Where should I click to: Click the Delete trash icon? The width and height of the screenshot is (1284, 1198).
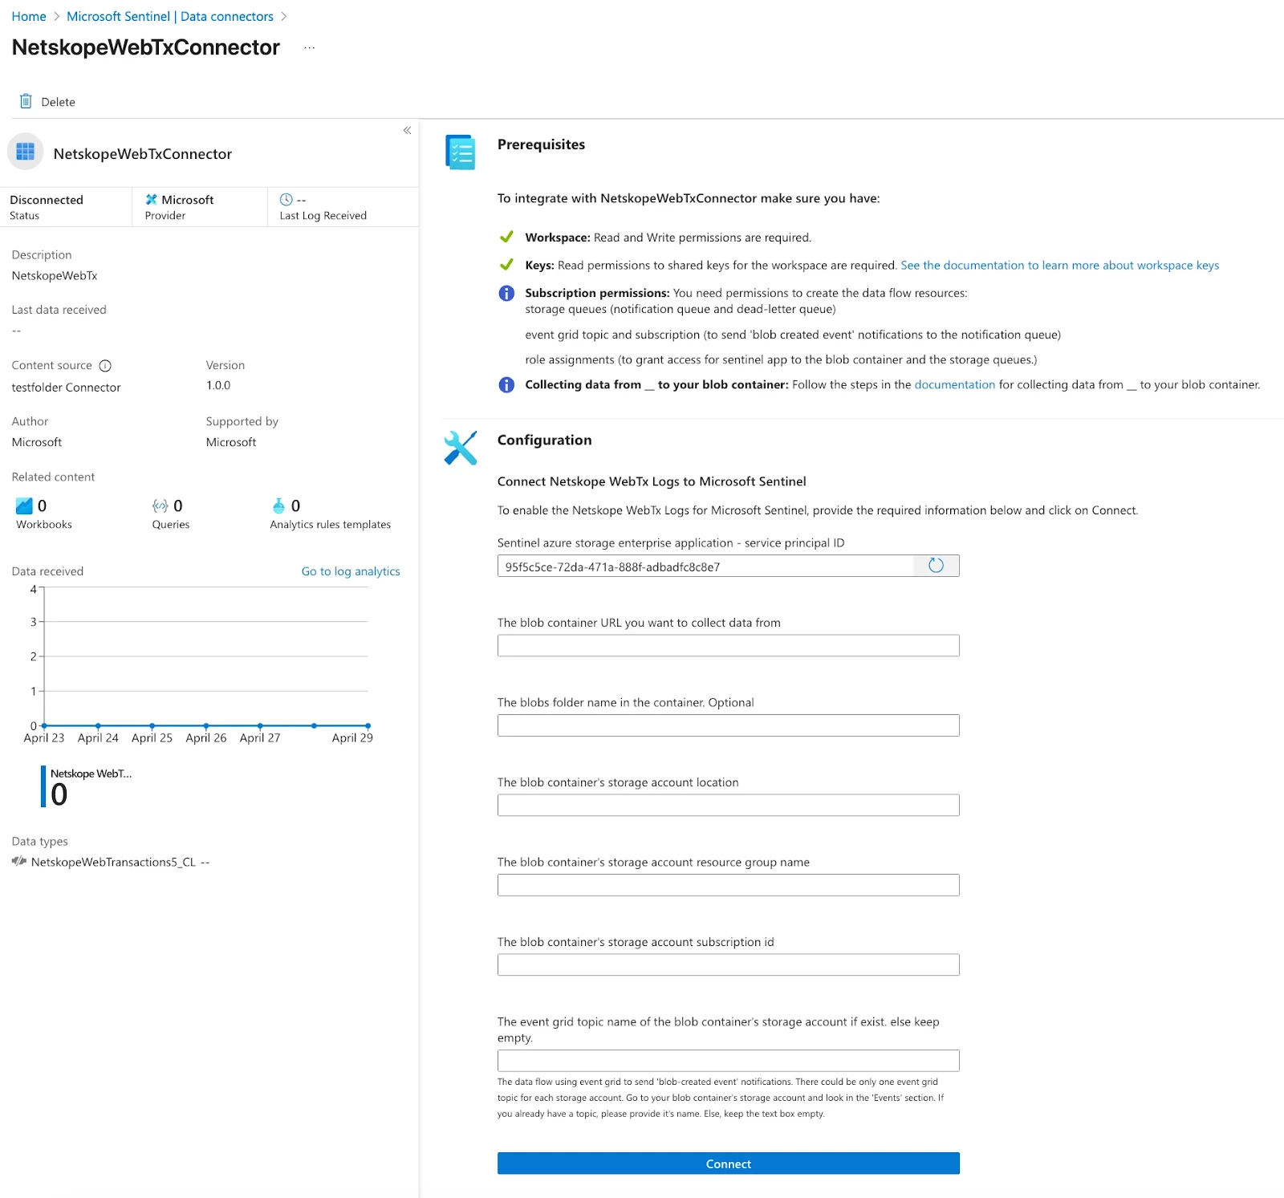coord(26,101)
